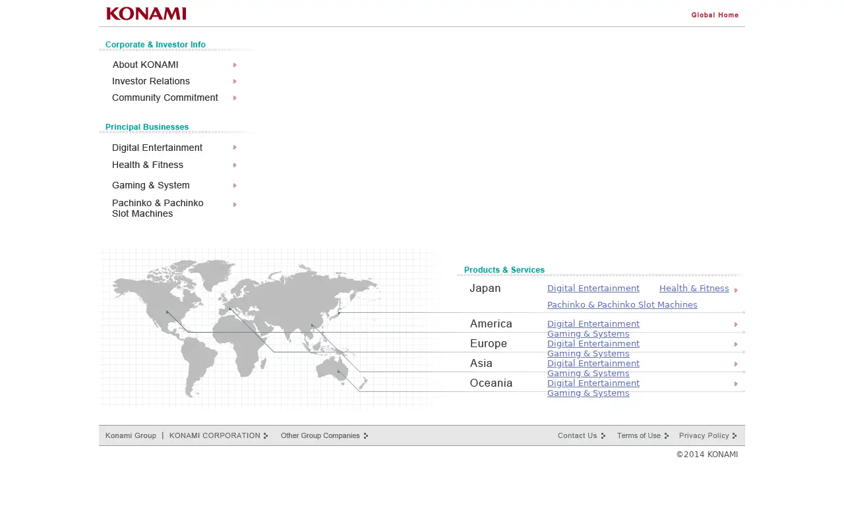Open America Gaming & Systems link

point(588,333)
